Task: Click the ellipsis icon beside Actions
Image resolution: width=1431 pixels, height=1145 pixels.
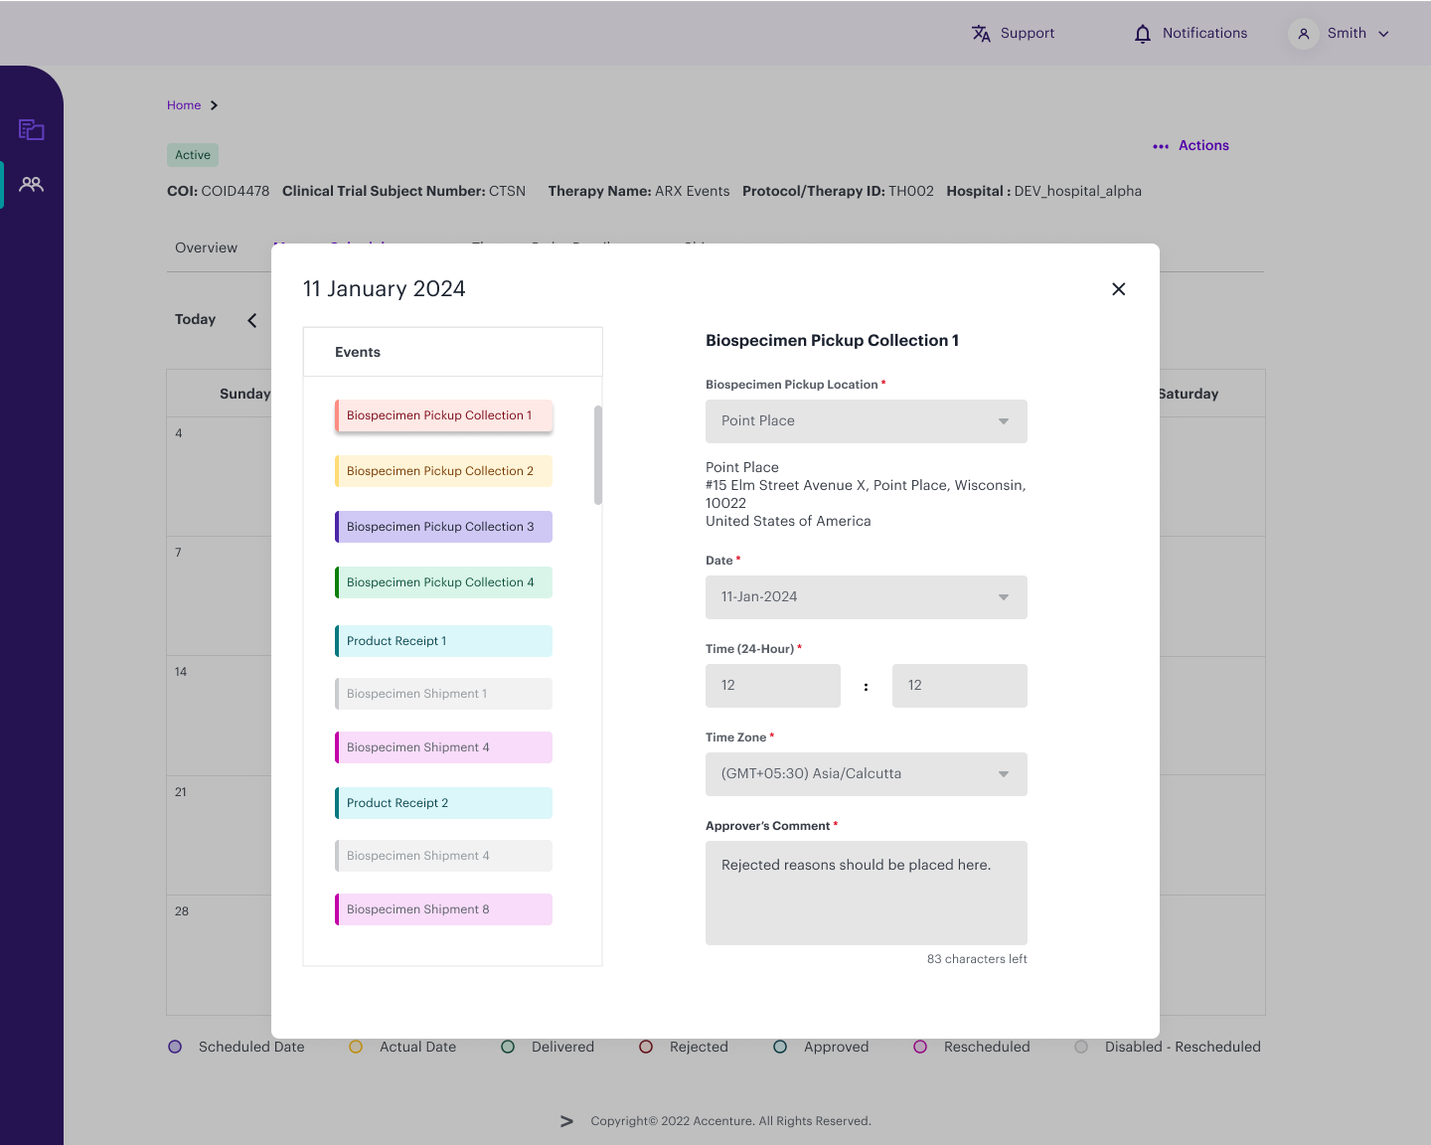Action: pos(1161,146)
